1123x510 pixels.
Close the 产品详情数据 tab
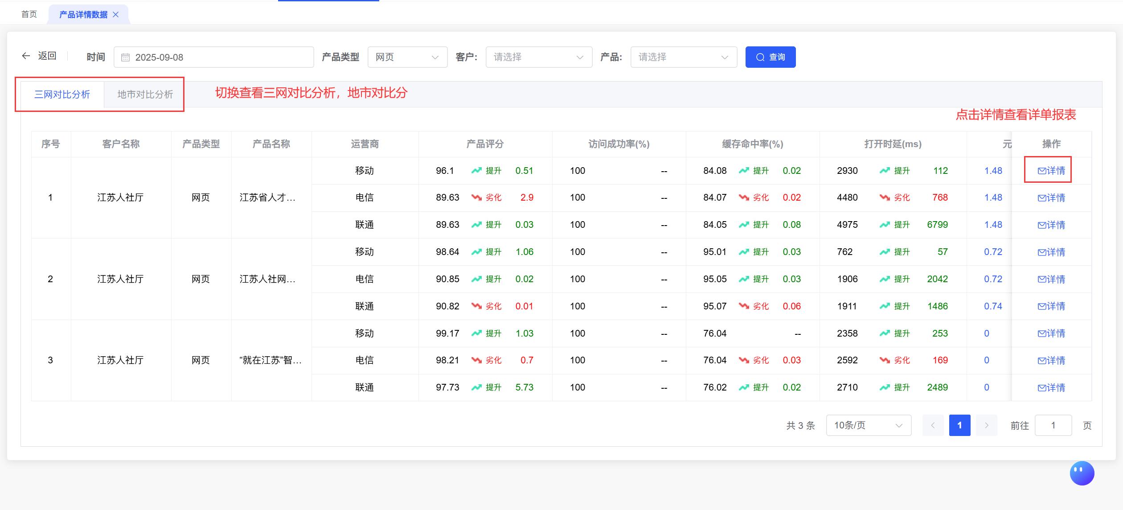point(116,15)
